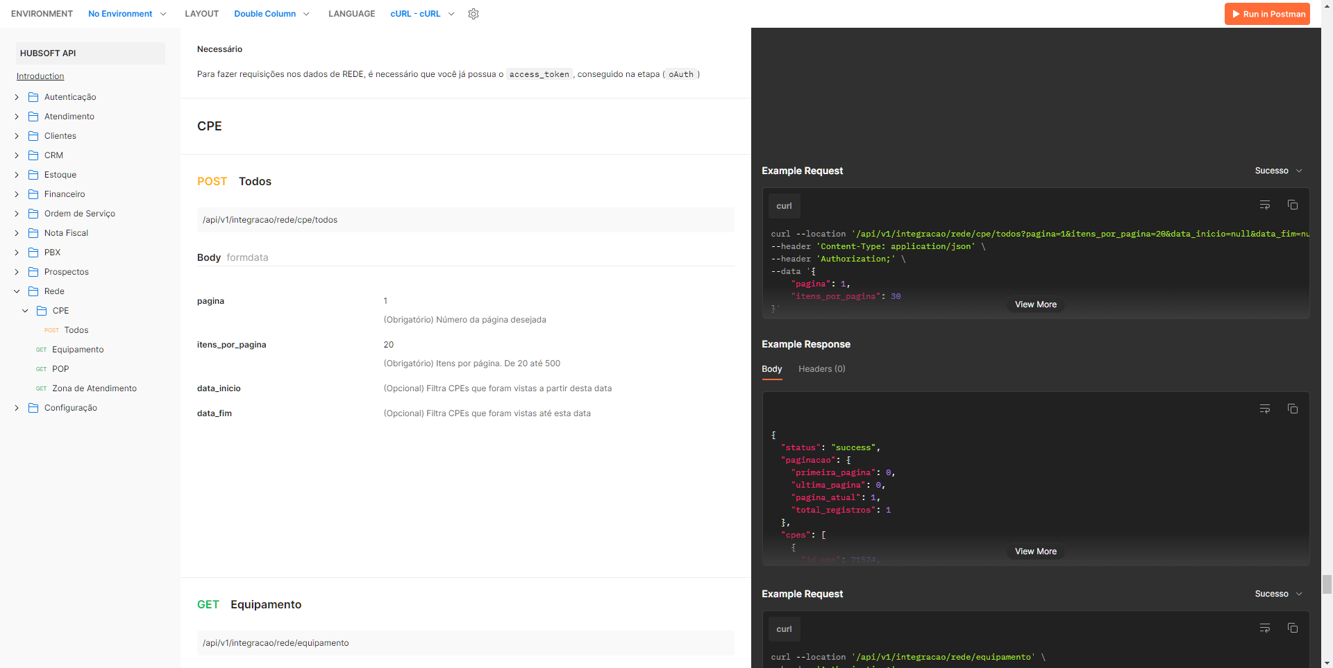Open the documentation settings gear icon
The width and height of the screenshot is (1333, 668).
473,14
